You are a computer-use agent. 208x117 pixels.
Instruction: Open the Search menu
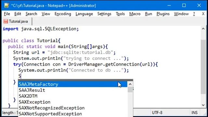(x=31, y=14)
